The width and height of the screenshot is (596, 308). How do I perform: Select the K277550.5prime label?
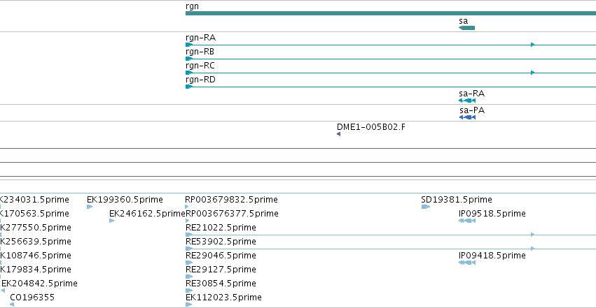[35, 228]
